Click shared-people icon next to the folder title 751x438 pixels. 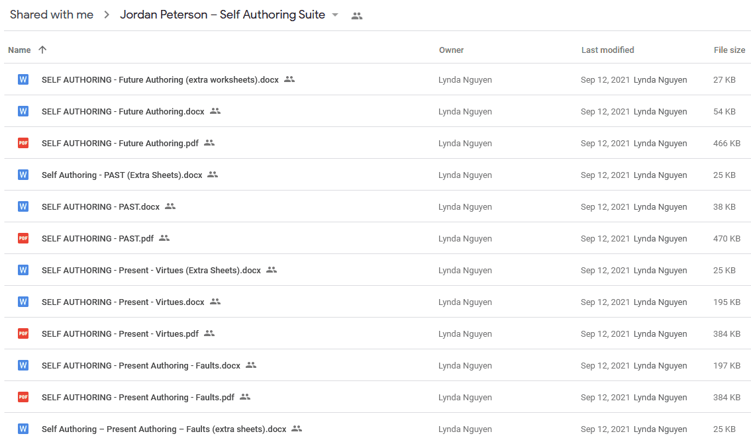pos(357,16)
